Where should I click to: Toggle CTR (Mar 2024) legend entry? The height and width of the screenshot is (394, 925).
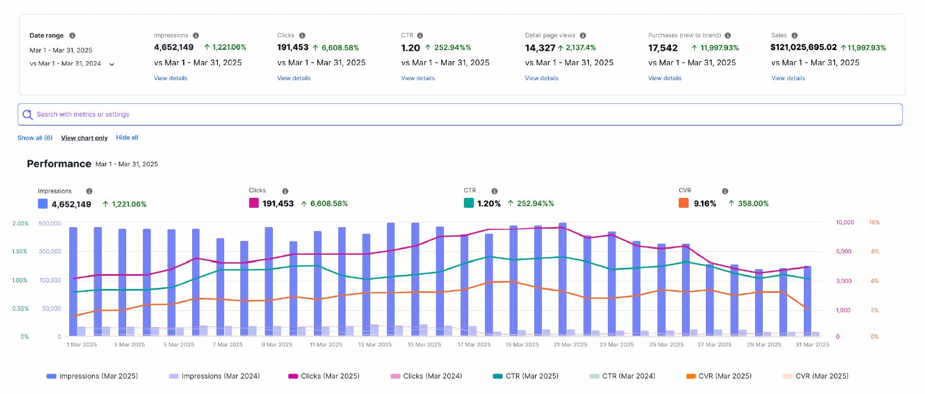coord(622,376)
